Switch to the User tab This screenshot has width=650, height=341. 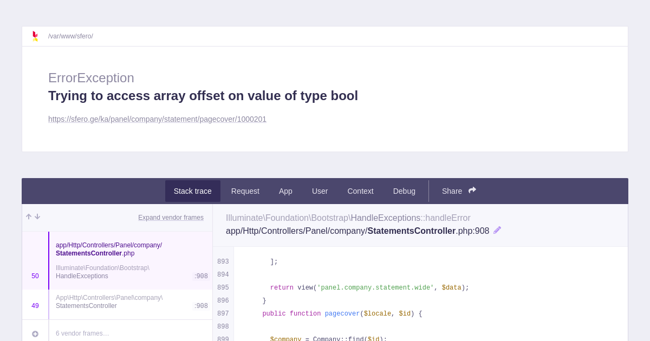(320, 191)
